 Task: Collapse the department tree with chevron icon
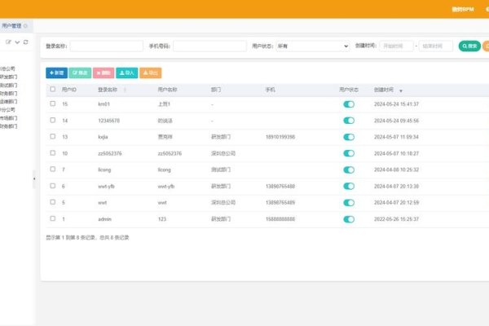(17, 42)
